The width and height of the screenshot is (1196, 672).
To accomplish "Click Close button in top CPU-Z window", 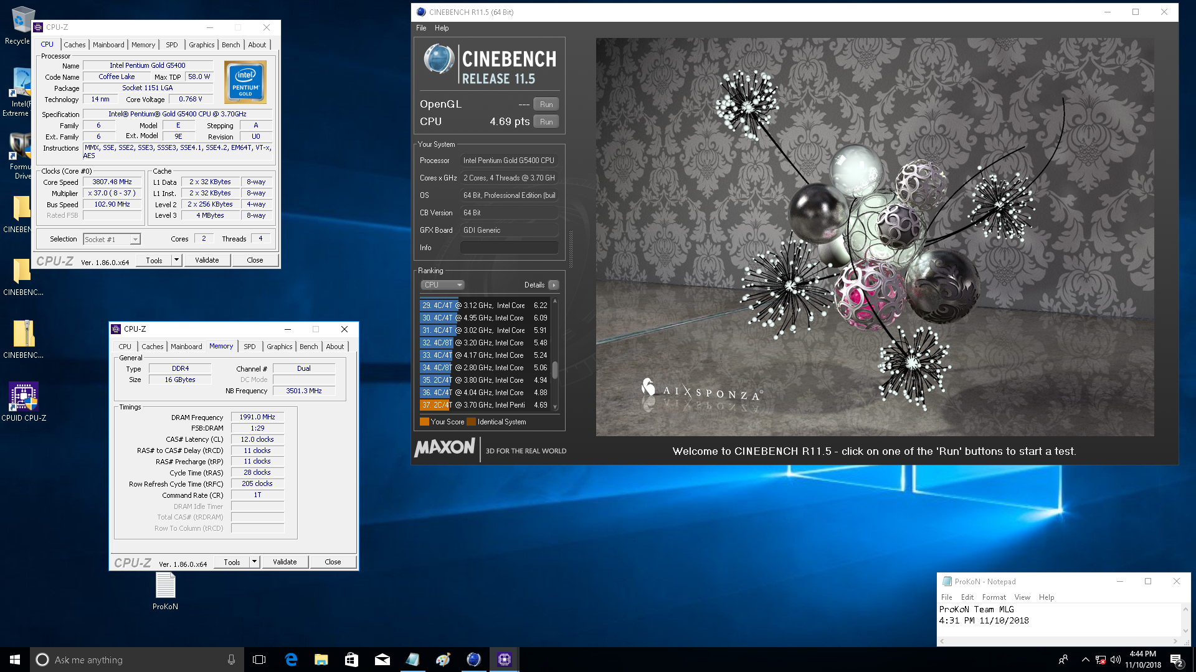I will click(255, 260).
